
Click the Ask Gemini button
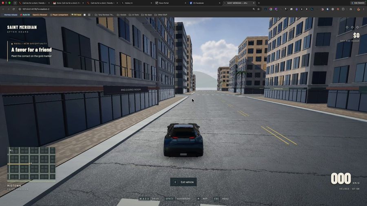click(x=358, y=3)
